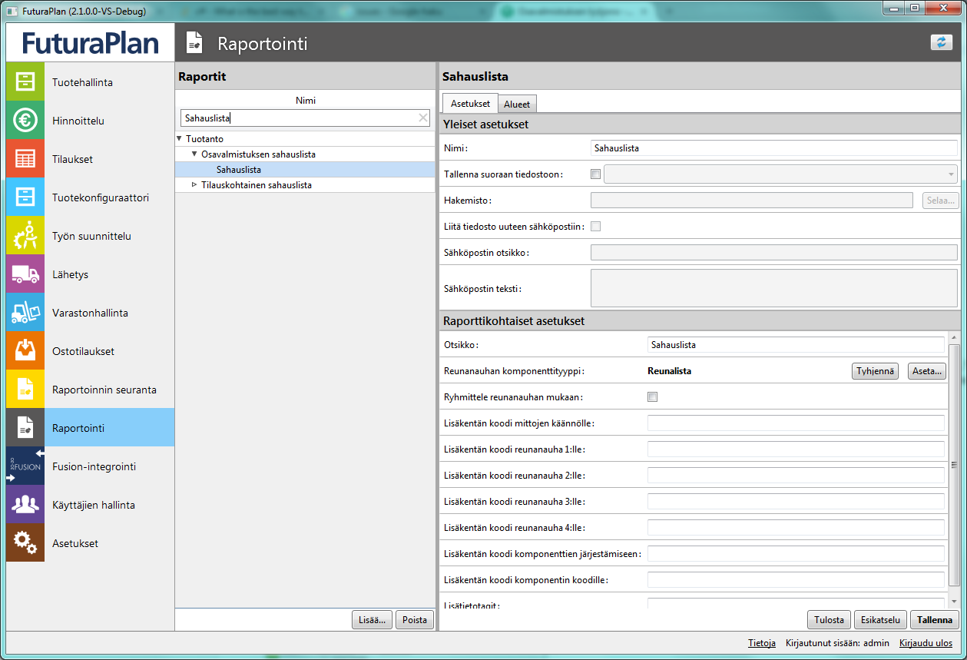Select Tuotehallinta menu label
Viewport: 967px width, 660px height.
tap(82, 82)
